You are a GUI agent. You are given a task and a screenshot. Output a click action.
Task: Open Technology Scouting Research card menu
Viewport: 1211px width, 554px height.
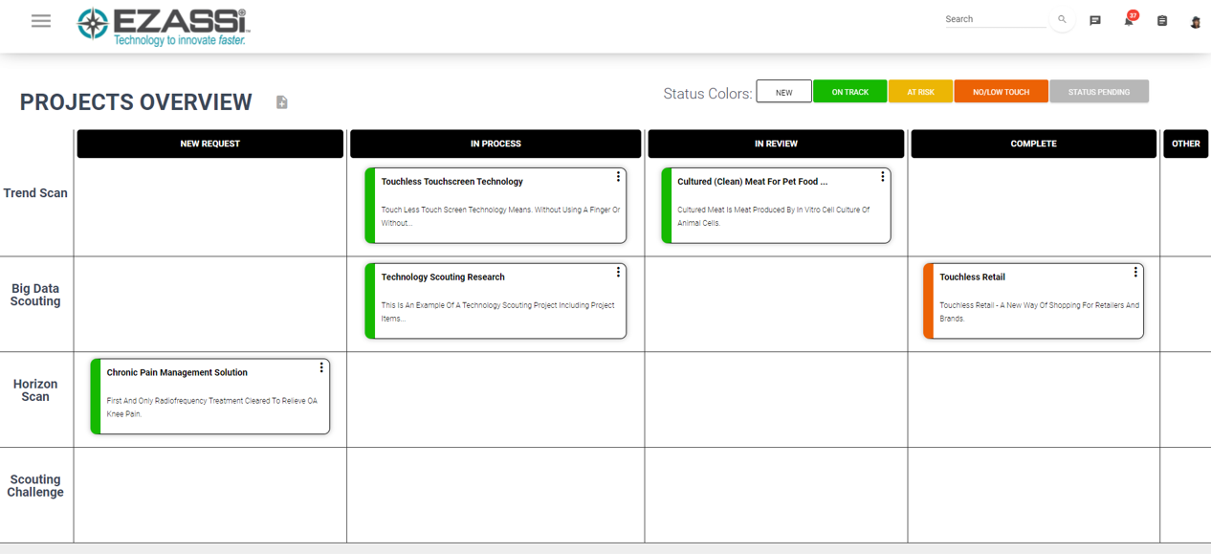618,273
